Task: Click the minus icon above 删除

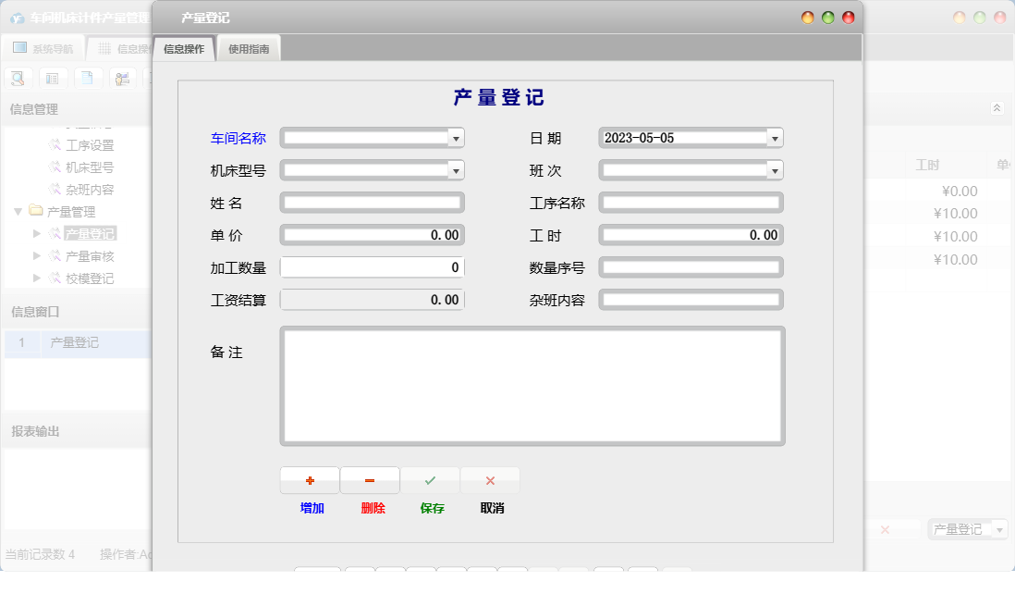Action: coord(370,480)
